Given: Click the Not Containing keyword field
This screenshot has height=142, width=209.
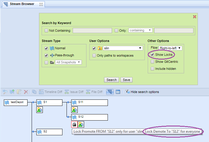Looking at the screenshot, I should (92, 31).
